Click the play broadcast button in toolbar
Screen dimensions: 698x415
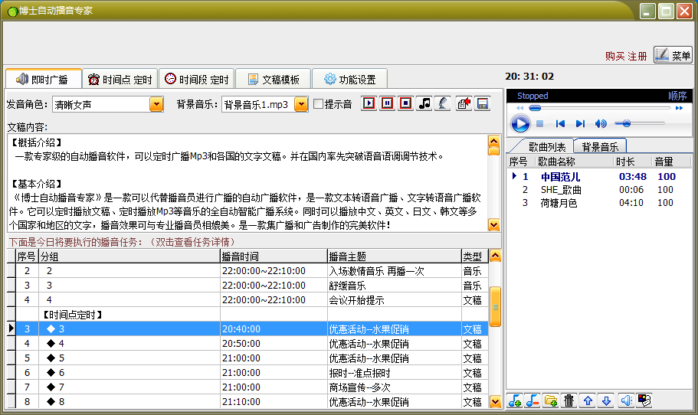coord(369,103)
